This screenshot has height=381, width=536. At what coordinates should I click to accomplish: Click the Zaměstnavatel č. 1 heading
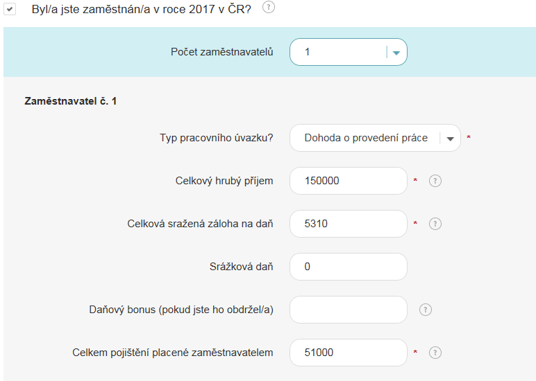pos(71,101)
